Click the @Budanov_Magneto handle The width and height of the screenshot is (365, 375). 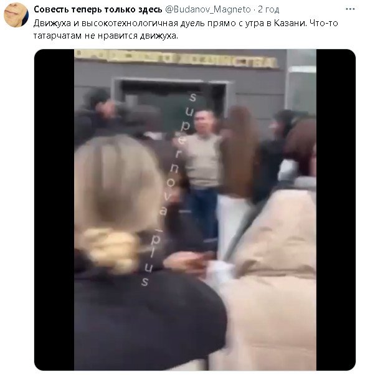208,9
